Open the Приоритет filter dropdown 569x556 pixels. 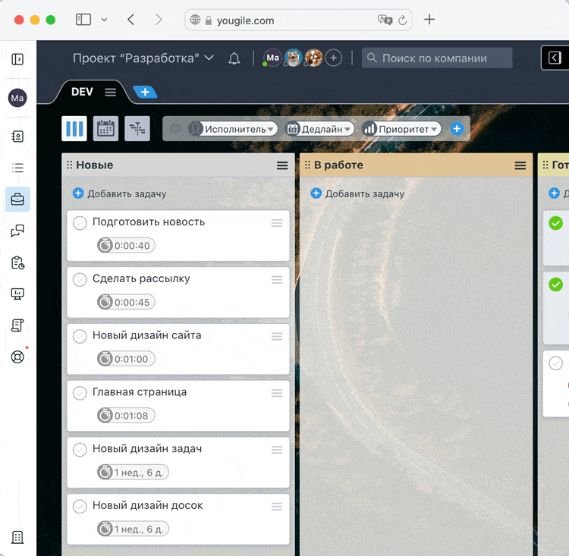tap(402, 129)
